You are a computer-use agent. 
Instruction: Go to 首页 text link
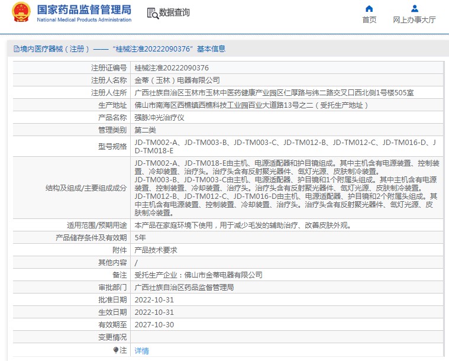pyautogui.click(x=369, y=20)
